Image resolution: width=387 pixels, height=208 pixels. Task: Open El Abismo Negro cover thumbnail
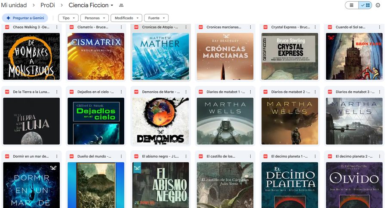tap(161, 185)
